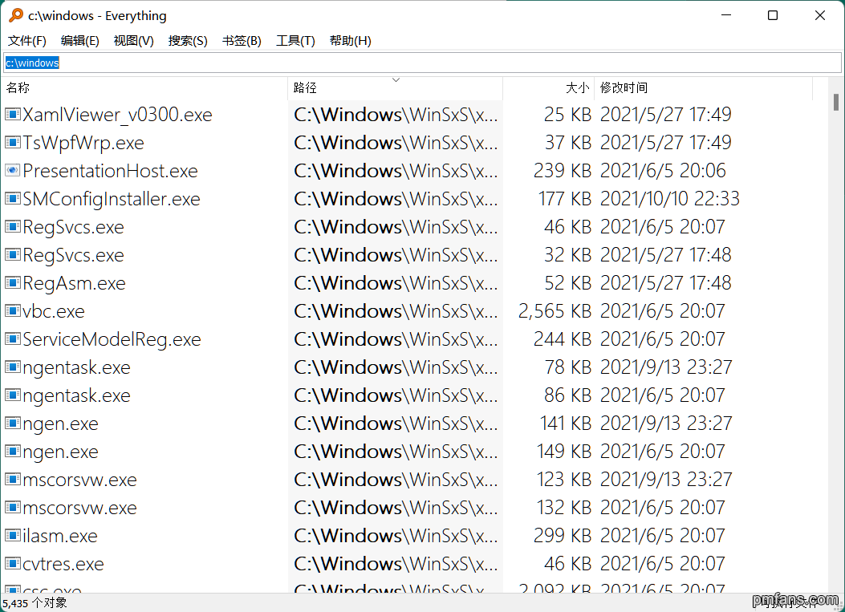Click the Everything magnifier icon in title bar
Viewport: 845px width, 612px height.
(x=16, y=15)
